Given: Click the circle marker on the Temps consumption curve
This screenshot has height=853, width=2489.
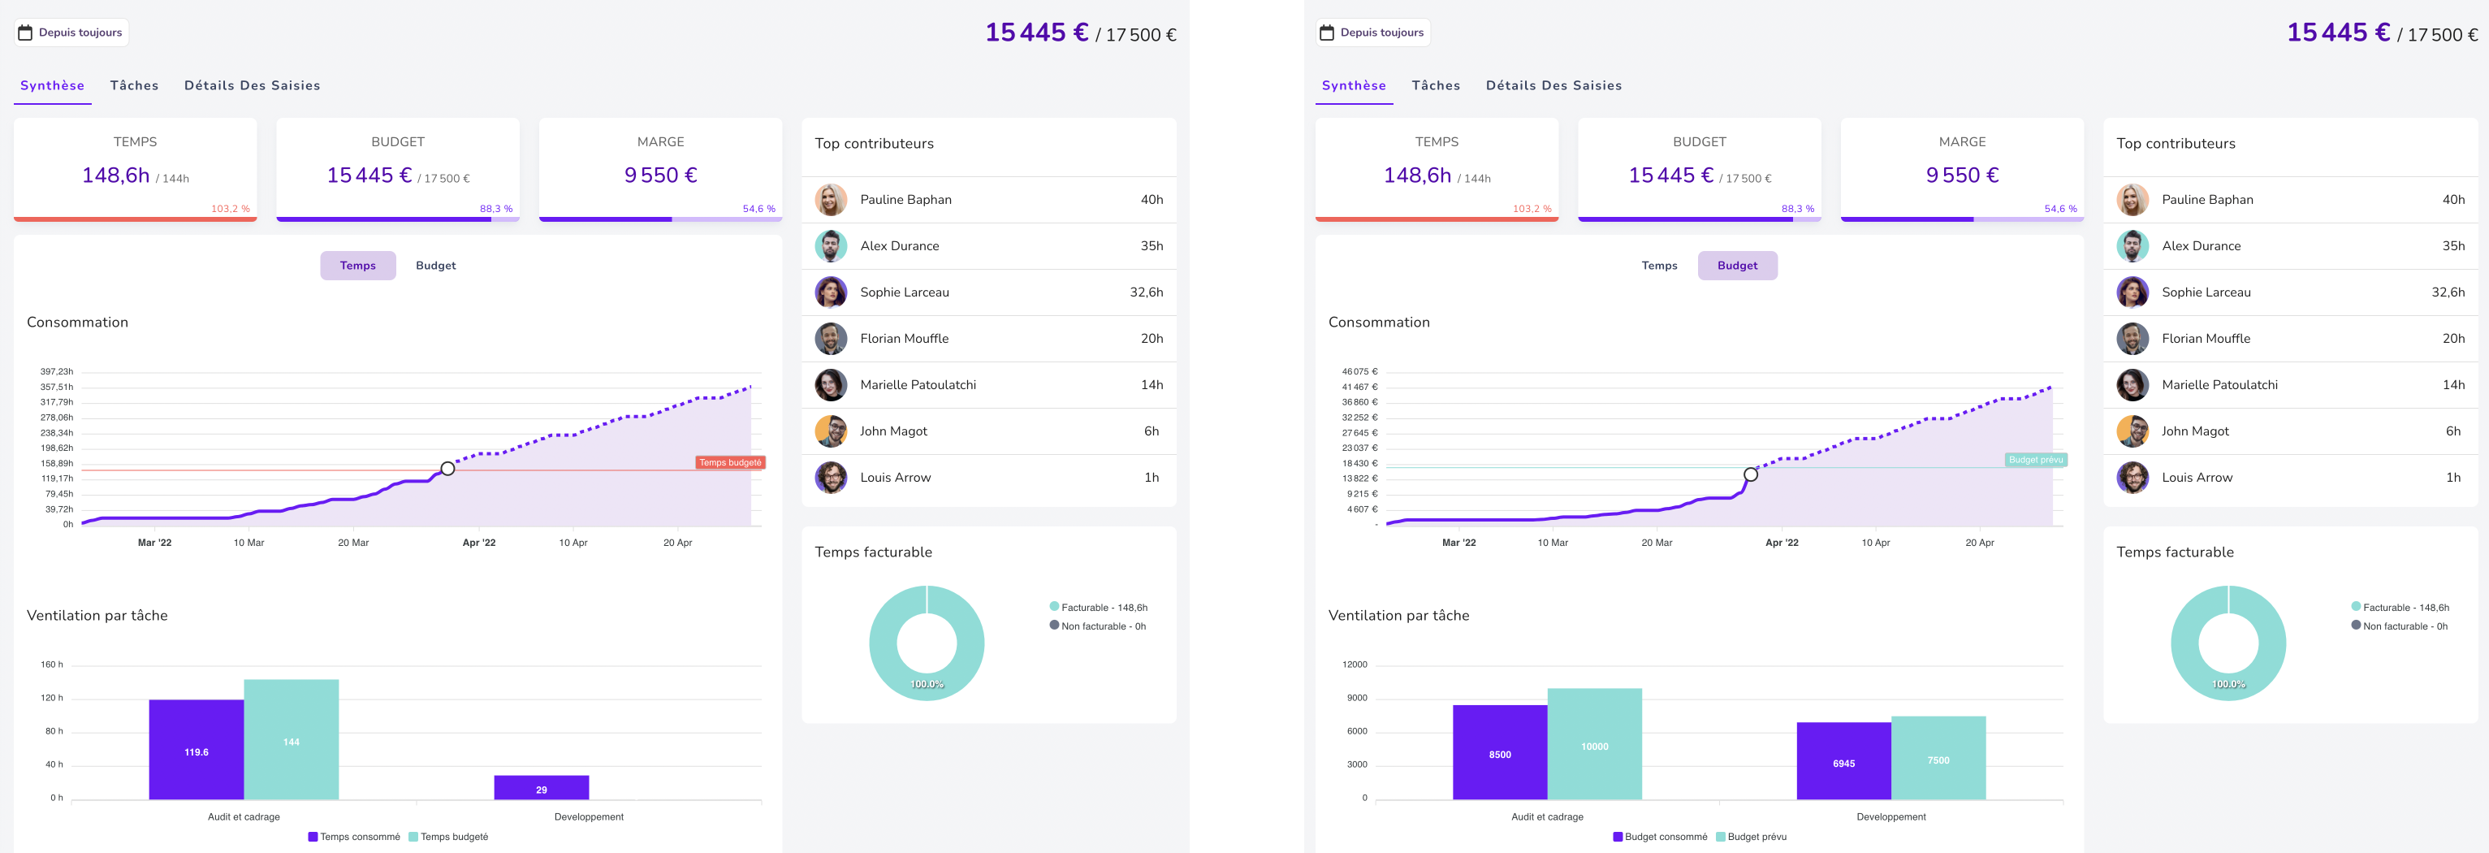Looking at the screenshot, I should point(447,469).
